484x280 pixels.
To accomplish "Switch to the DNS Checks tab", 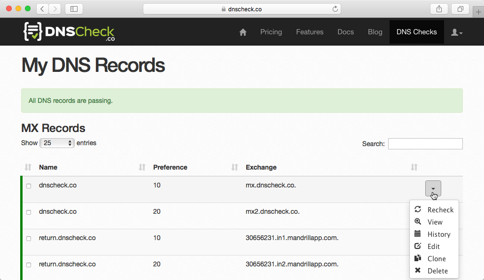I will point(416,31).
